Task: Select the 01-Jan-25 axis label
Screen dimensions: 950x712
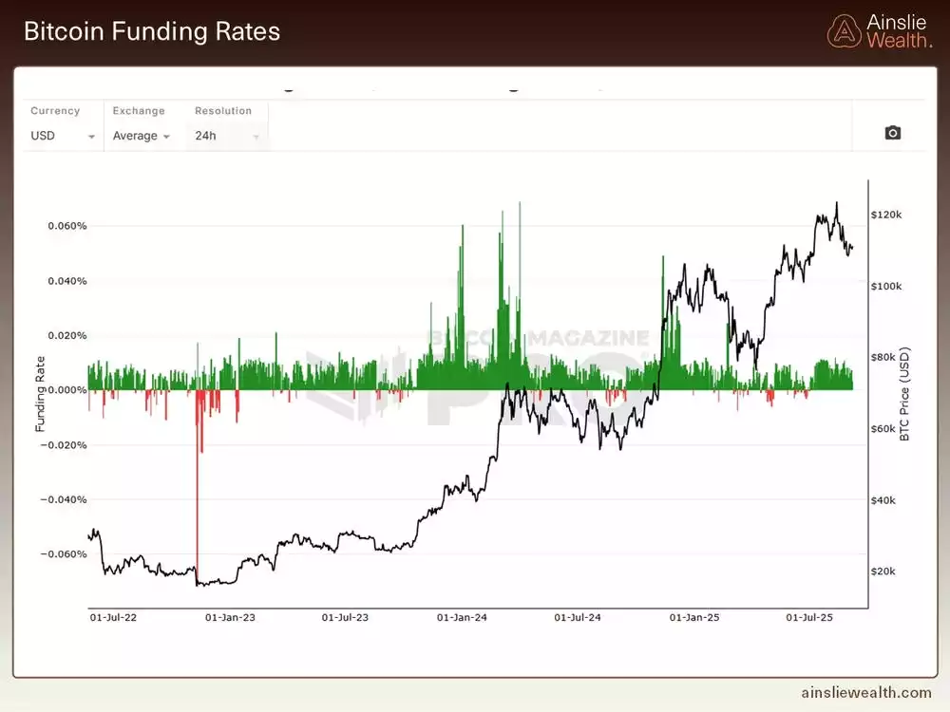Action: (694, 618)
